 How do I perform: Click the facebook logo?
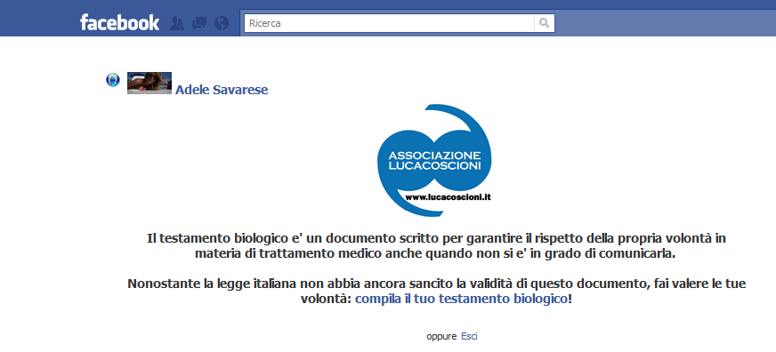(120, 23)
